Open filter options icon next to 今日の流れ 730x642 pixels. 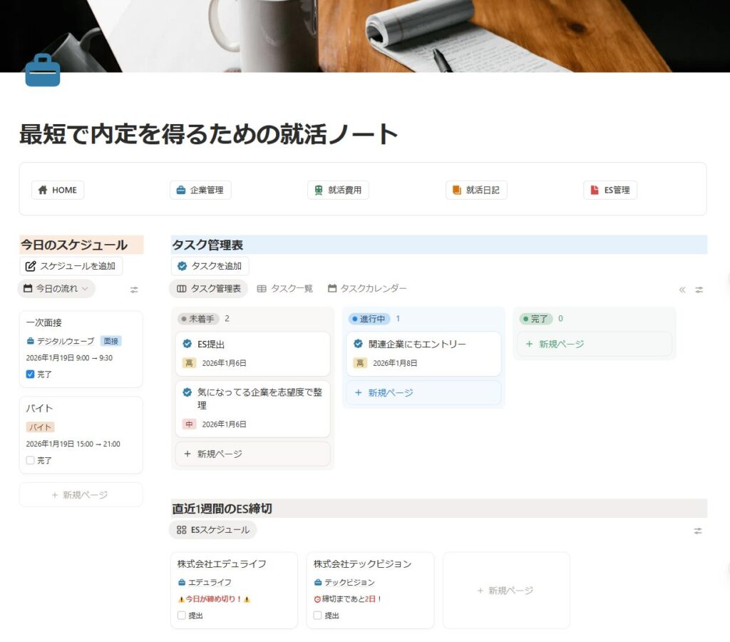pos(133,289)
